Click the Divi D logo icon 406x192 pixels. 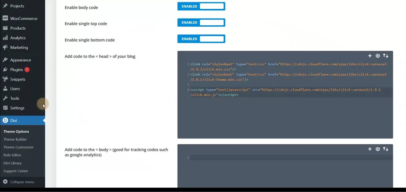click(5, 120)
